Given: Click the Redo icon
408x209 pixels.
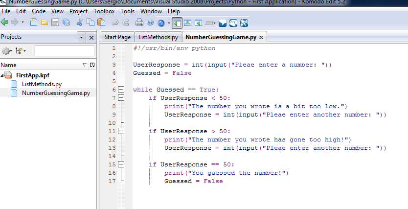Looking at the screenshot, I should pyautogui.click(x=126, y=23).
